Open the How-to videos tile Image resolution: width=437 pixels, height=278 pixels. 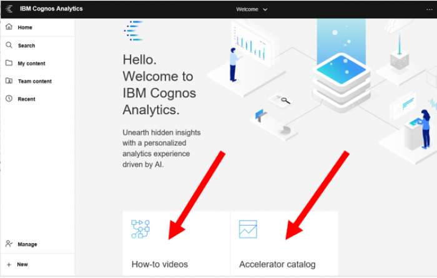(176, 243)
